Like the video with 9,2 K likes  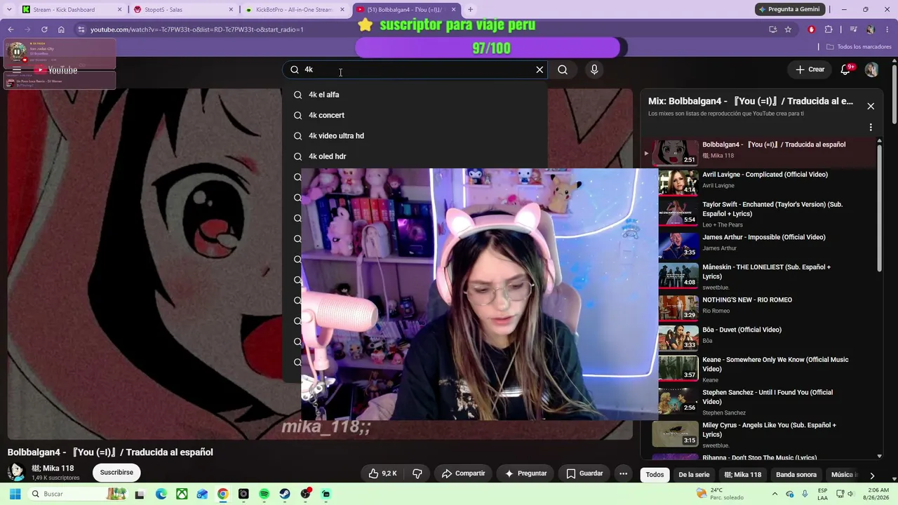[382, 473]
